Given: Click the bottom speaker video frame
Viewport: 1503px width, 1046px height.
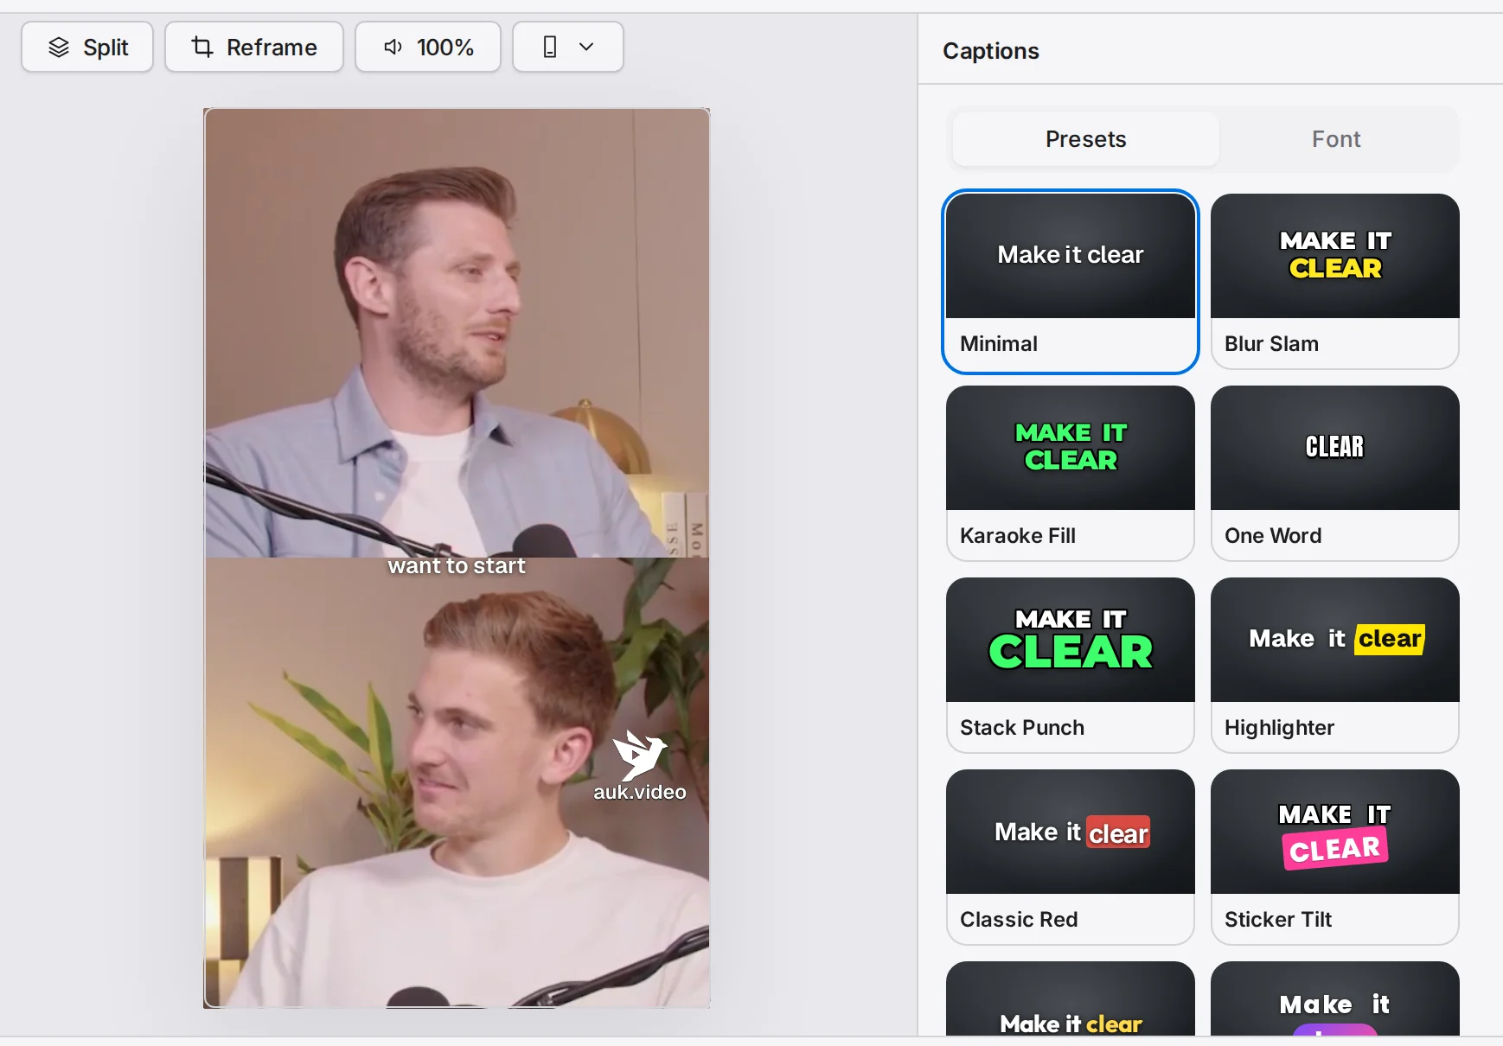Looking at the screenshot, I should click(457, 782).
